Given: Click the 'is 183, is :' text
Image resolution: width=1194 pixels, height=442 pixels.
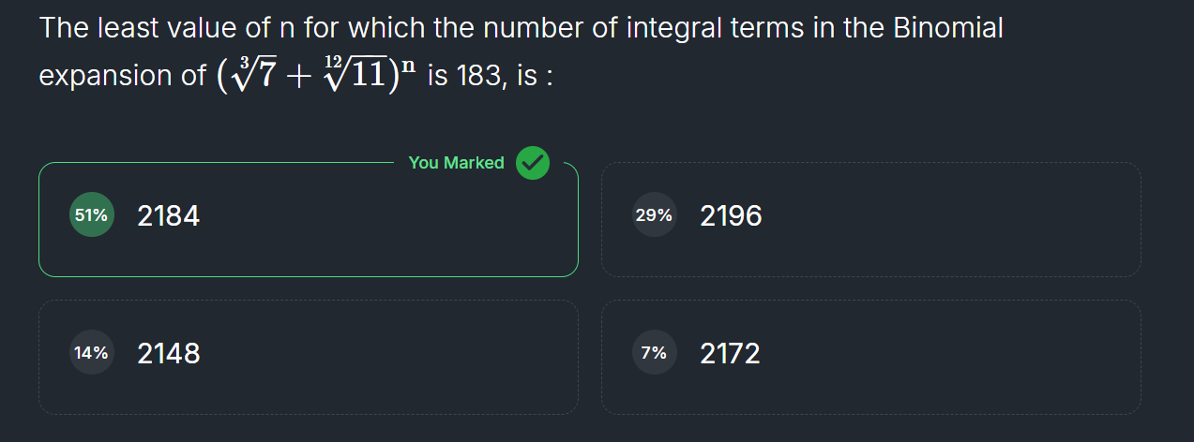Looking at the screenshot, I should (x=490, y=76).
